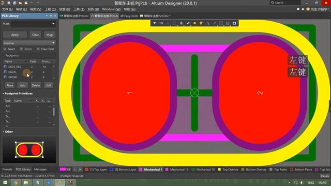Viewport: 331px width, 186px height.
Task: Open the Name column sort dropdown in Footprints
Action: 26,61
